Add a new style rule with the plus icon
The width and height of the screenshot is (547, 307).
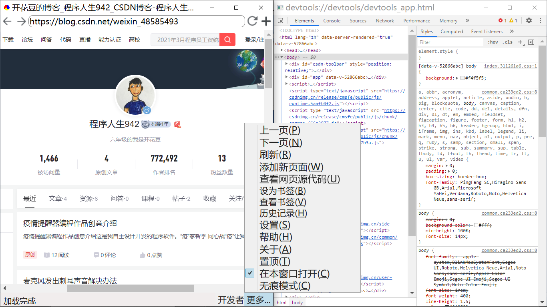click(x=520, y=42)
